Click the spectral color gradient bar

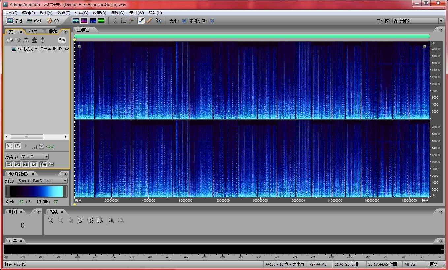[36, 191]
